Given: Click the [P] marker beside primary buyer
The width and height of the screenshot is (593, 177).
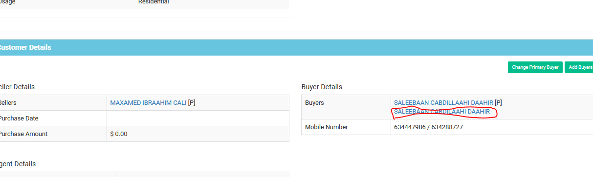Looking at the screenshot, I should click(x=498, y=103).
